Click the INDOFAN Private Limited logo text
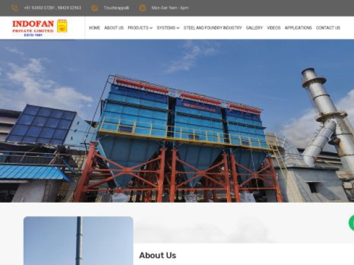The height and width of the screenshot is (265, 354). (33, 28)
